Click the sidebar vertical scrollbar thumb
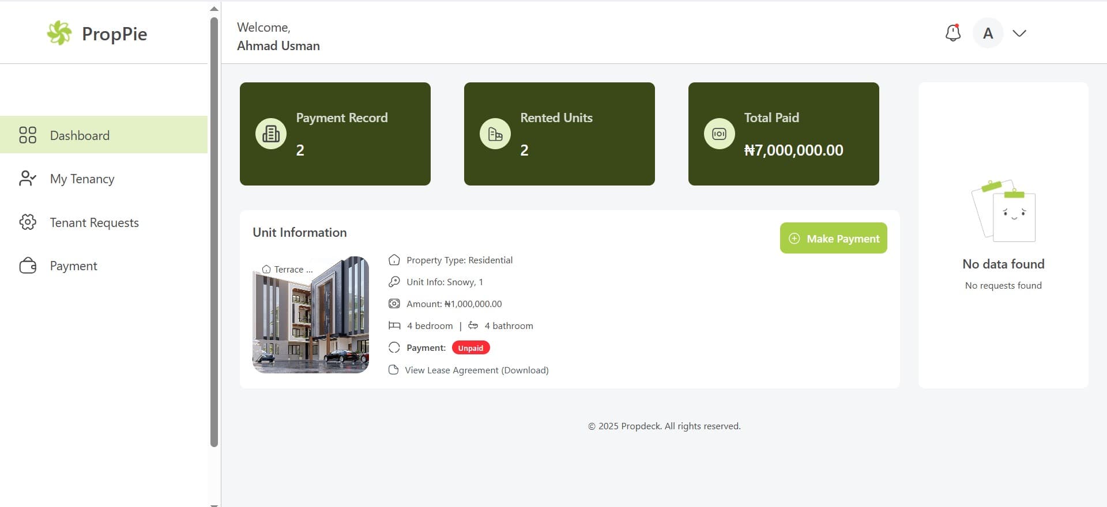 214,232
